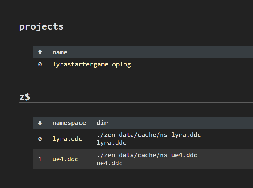The height and width of the screenshot is (188, 253).
Task: Click the ./zen_data/cache/ns_ue4.ddc path text
Action: [x=147, y=155]
